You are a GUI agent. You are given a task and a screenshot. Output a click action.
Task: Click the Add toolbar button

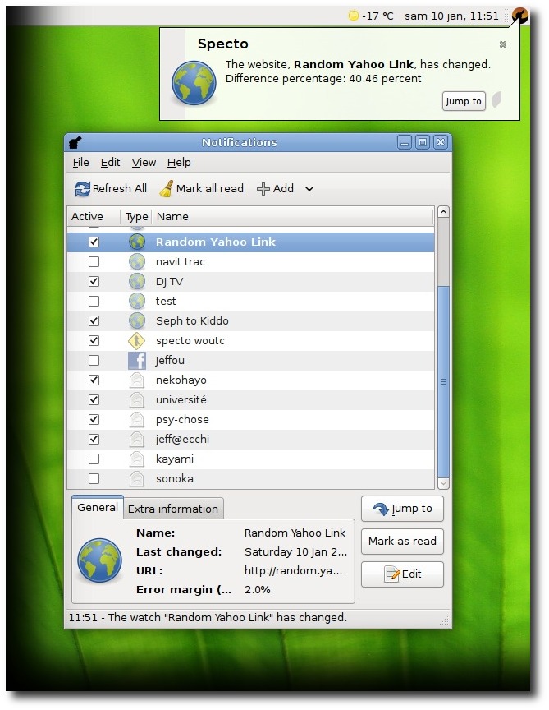tap(275, 188)
